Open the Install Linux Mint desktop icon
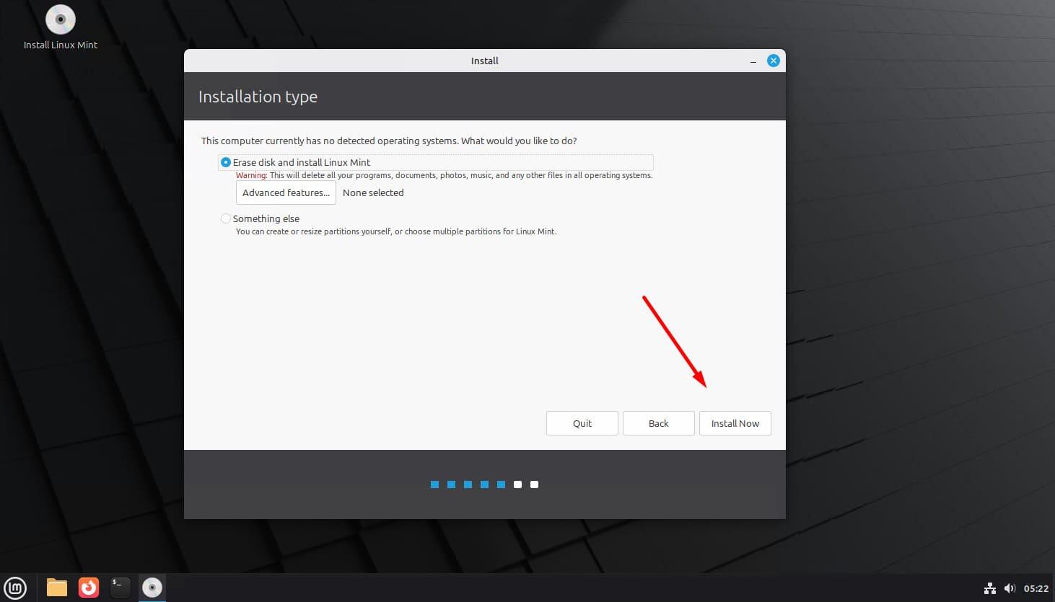The width and height of the screenshot is (1055, 602). click(60, 20)
